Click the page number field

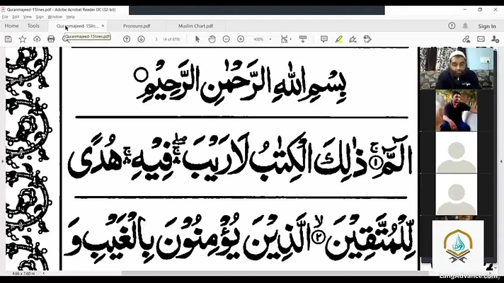click(156, 39)
